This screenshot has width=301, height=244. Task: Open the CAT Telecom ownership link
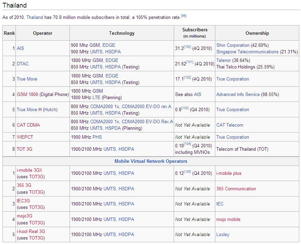coord(229,125)
